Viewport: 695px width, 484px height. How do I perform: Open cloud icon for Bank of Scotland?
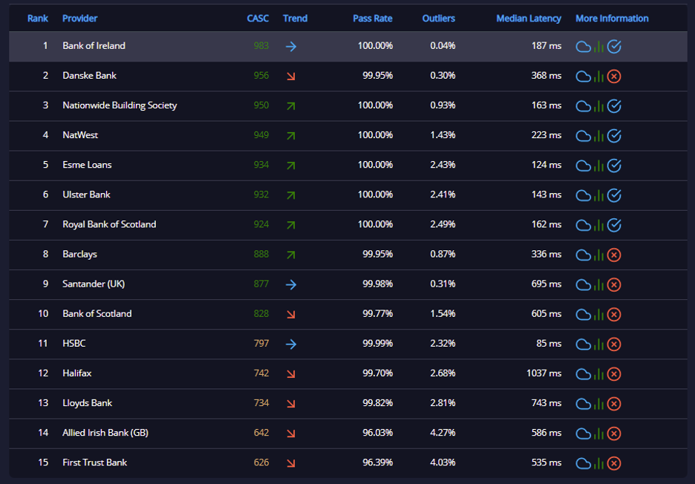click(583, 314)
